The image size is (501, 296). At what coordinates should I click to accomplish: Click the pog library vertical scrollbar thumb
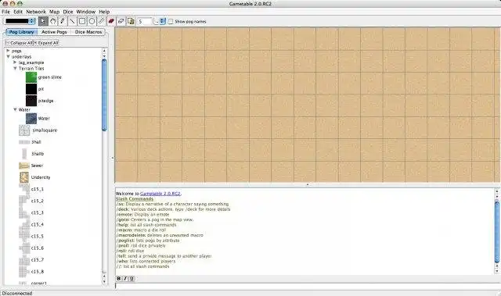point(104,95)
